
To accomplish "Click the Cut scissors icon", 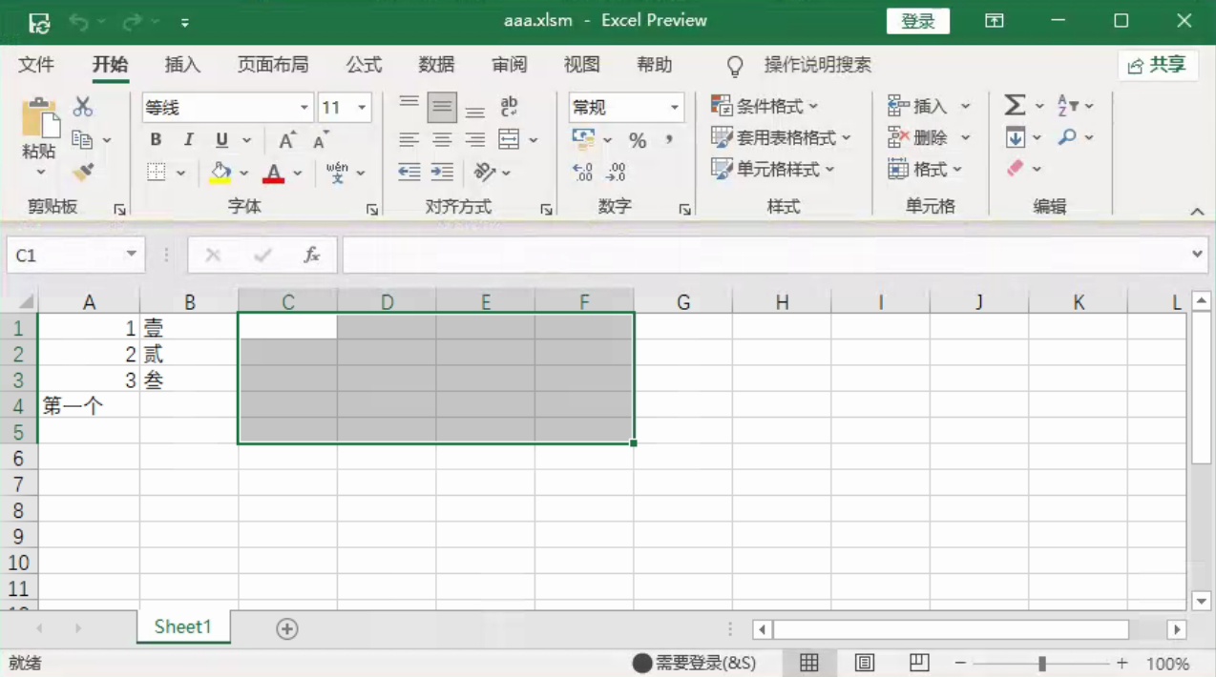I will [x=83, y=107].
